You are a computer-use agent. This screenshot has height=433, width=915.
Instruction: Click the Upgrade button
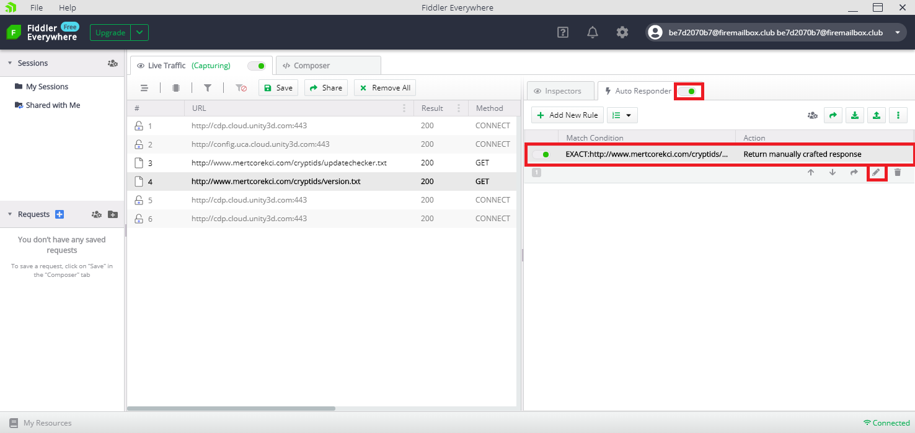[110, 33]
